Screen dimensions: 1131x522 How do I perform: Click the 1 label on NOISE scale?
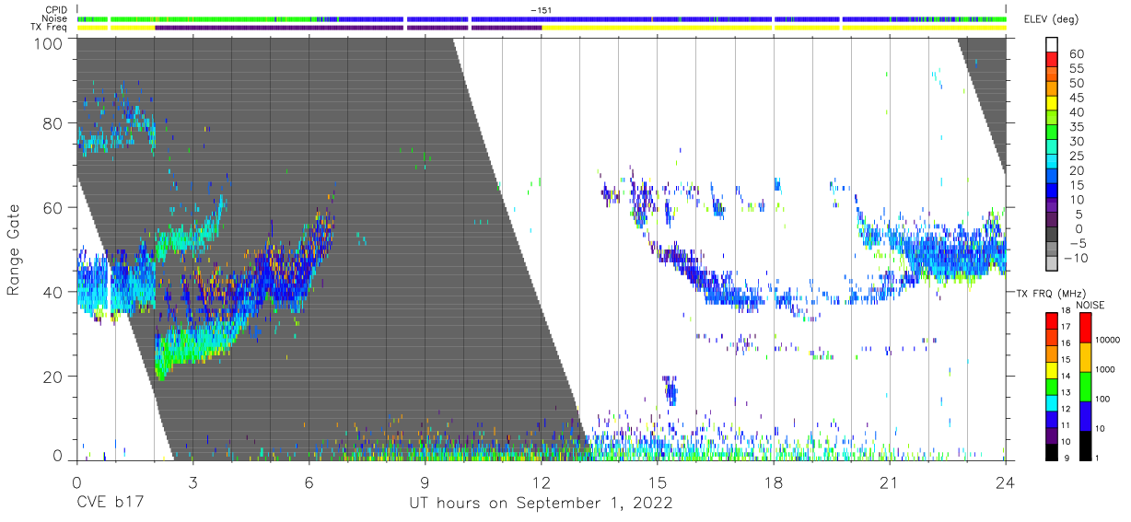[x=1096, y=458]
